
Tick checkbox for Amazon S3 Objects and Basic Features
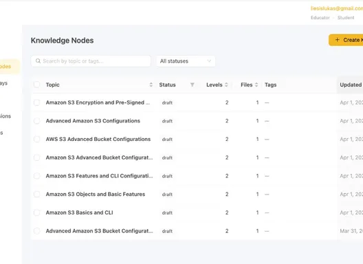pyautogui.click(x=36, y=194)
